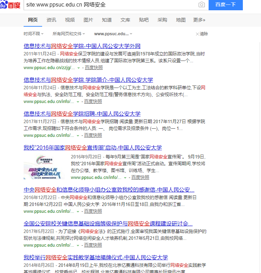Open camera image search icon
Viewport: 261px width, 273px height.
tap(202, 4)
